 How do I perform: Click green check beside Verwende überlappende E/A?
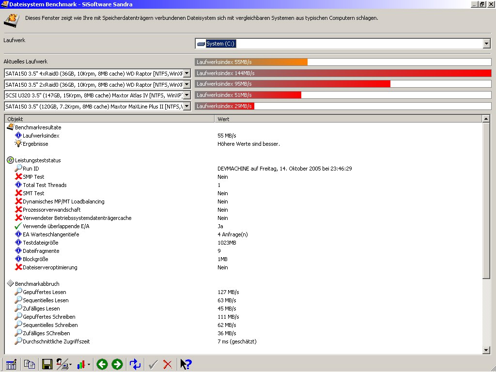[18, 226]
